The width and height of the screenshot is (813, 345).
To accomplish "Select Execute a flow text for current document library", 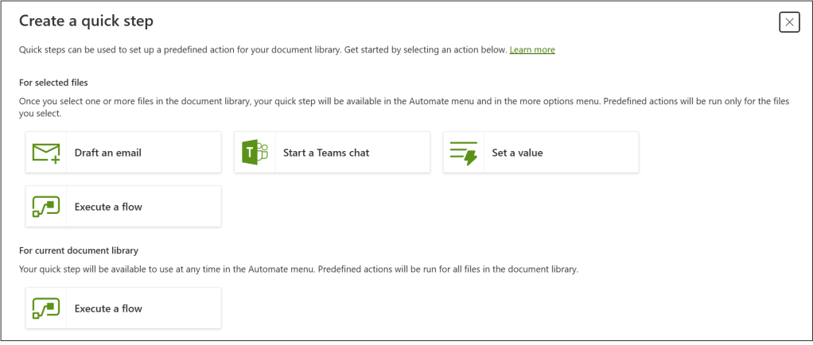I will tap(108, 308).
